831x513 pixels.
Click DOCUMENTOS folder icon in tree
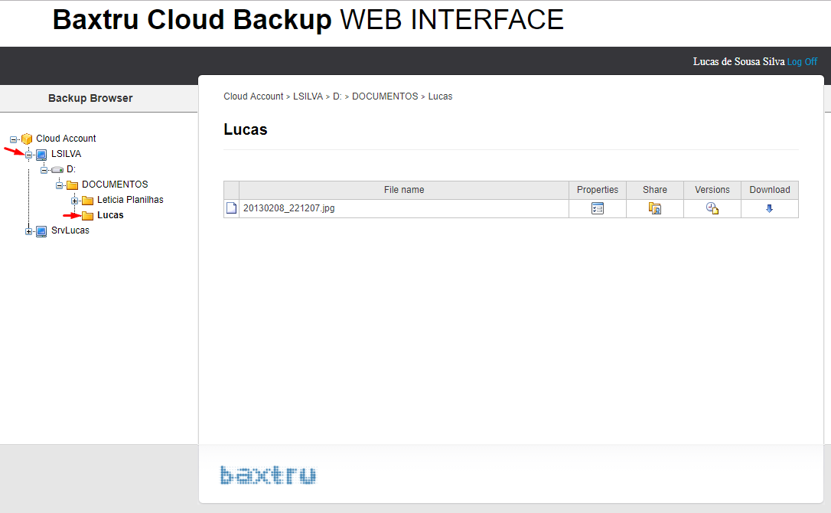tap(72, 185)
